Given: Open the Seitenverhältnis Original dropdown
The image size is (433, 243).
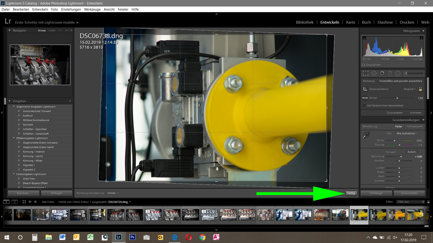Looking at the screenshot, I should pos(410,89).
